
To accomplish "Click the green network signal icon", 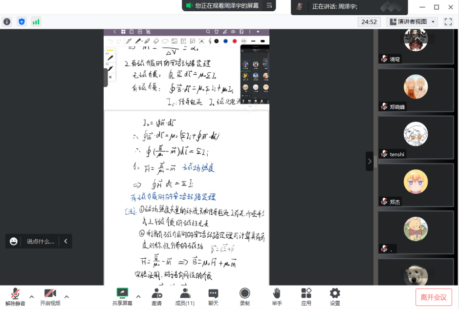I will pos(36,21).
